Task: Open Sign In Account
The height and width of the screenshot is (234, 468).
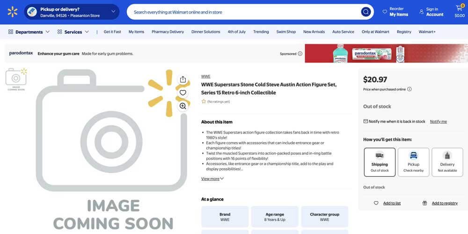Action: pyautogui.click(x=431, y=12)
